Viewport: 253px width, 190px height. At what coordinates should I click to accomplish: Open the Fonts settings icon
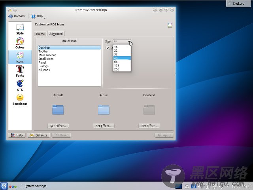click(20, 71)
